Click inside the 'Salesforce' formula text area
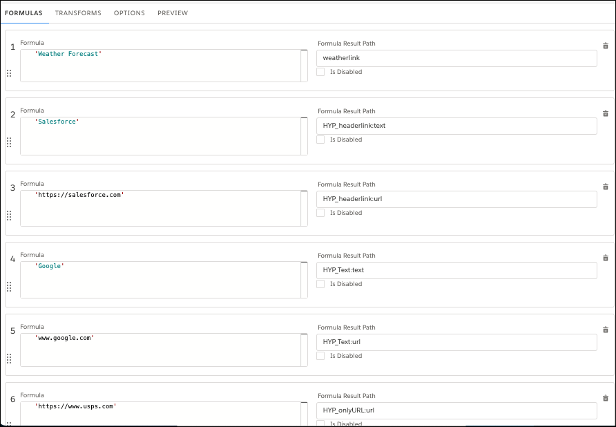 [x=162, y=135]
